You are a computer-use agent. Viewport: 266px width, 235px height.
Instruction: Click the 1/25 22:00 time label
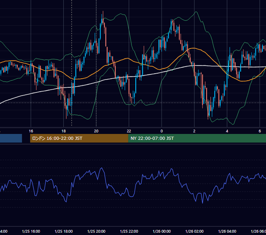129,231
